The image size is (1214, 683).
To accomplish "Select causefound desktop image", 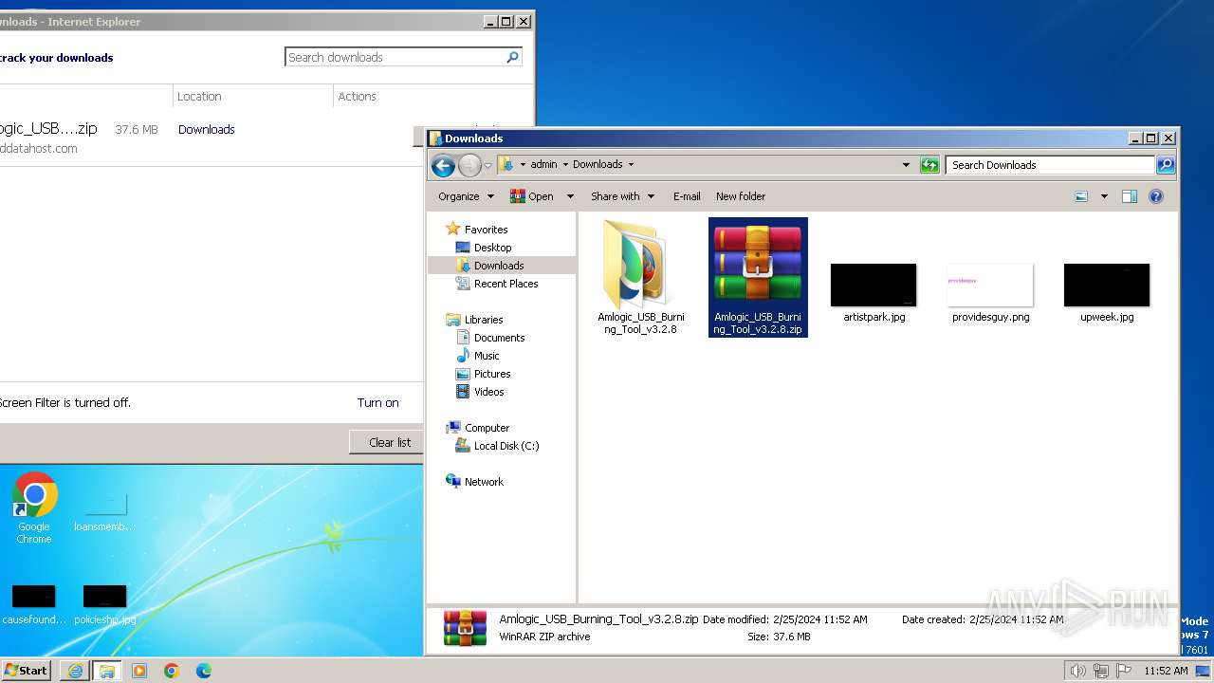I will (x=34, y=604).
